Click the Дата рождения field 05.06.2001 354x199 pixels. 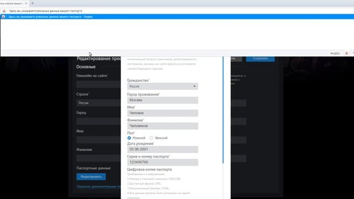click(x=163, y=149)
